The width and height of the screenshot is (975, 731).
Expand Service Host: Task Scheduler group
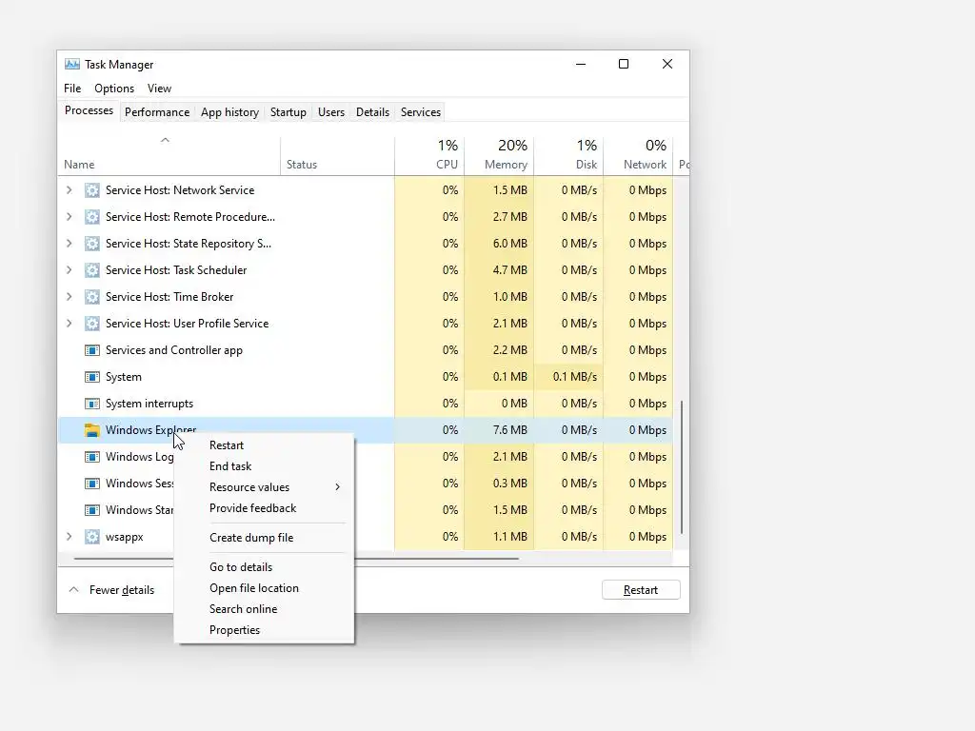(x=69, y=270)
